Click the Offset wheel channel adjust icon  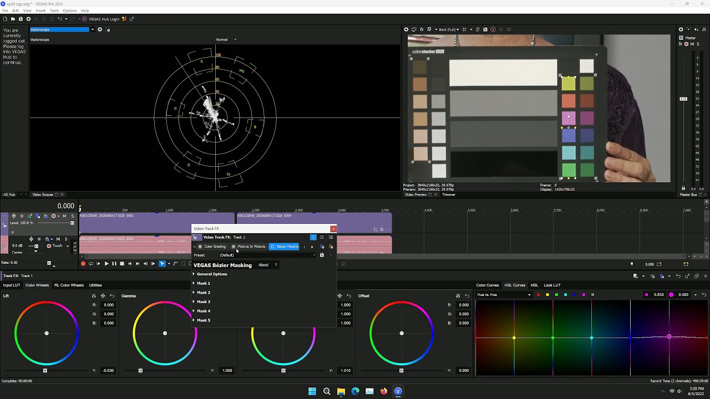(458, 296)
